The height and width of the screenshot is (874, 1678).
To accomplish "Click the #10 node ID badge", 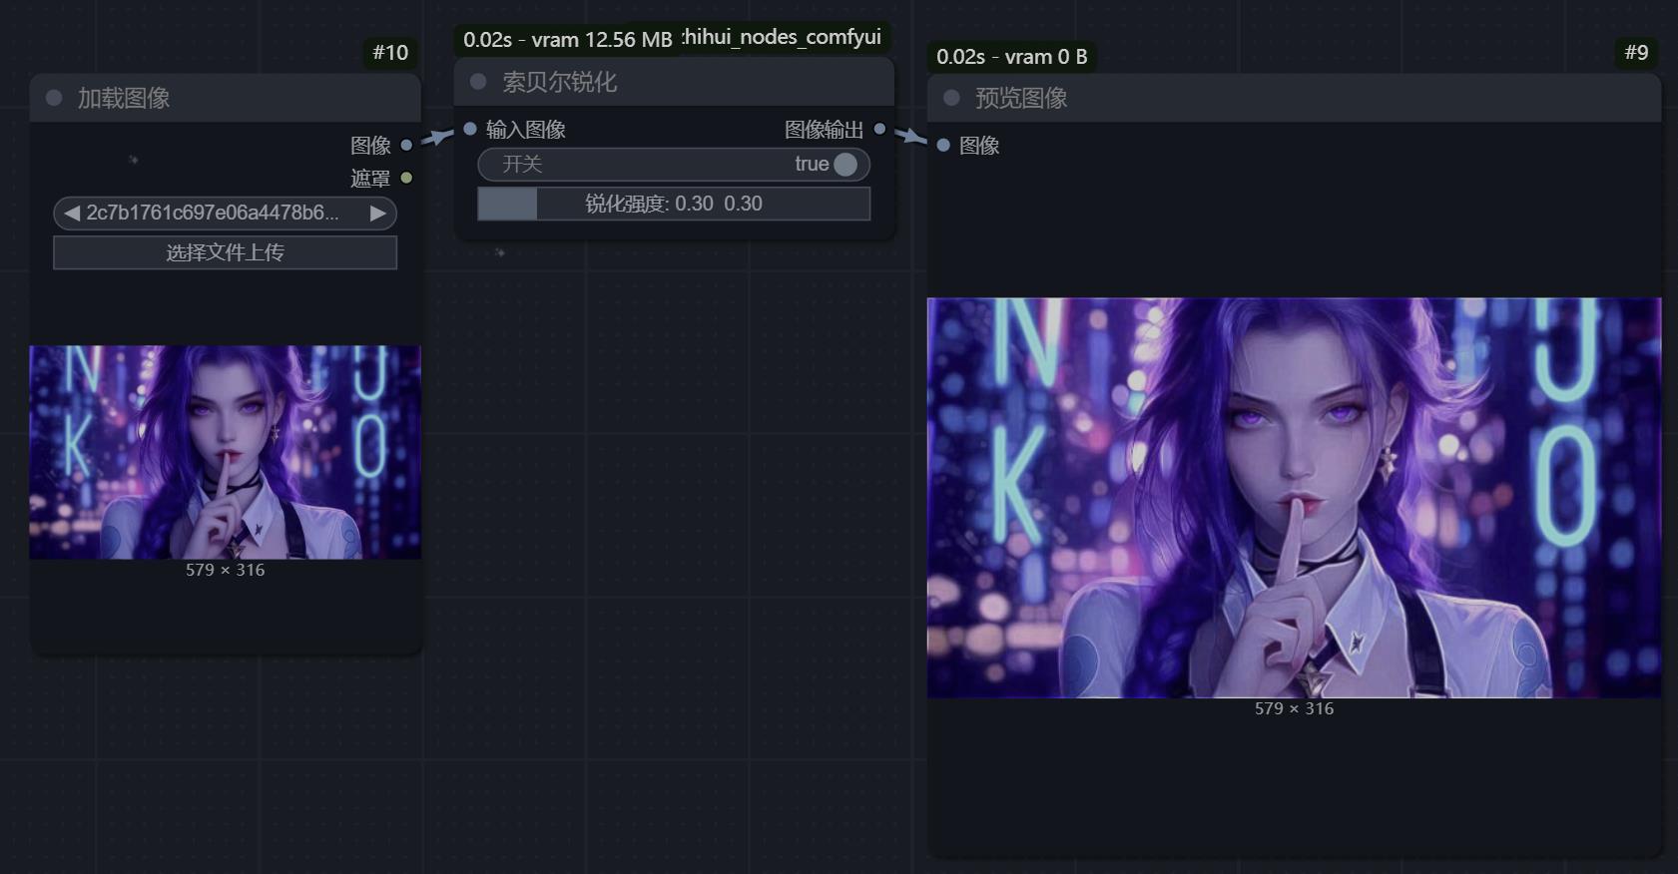I will tap(390, 52).
